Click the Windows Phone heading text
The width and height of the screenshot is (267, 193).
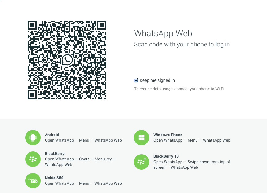tap(168, 135)
